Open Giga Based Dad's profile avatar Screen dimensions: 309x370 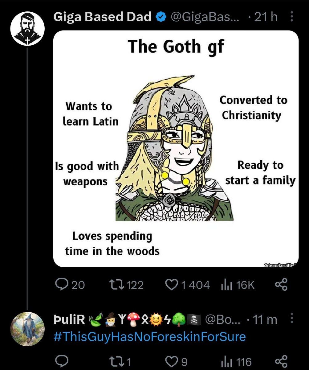pyautogui.click(x=28, y=29)
